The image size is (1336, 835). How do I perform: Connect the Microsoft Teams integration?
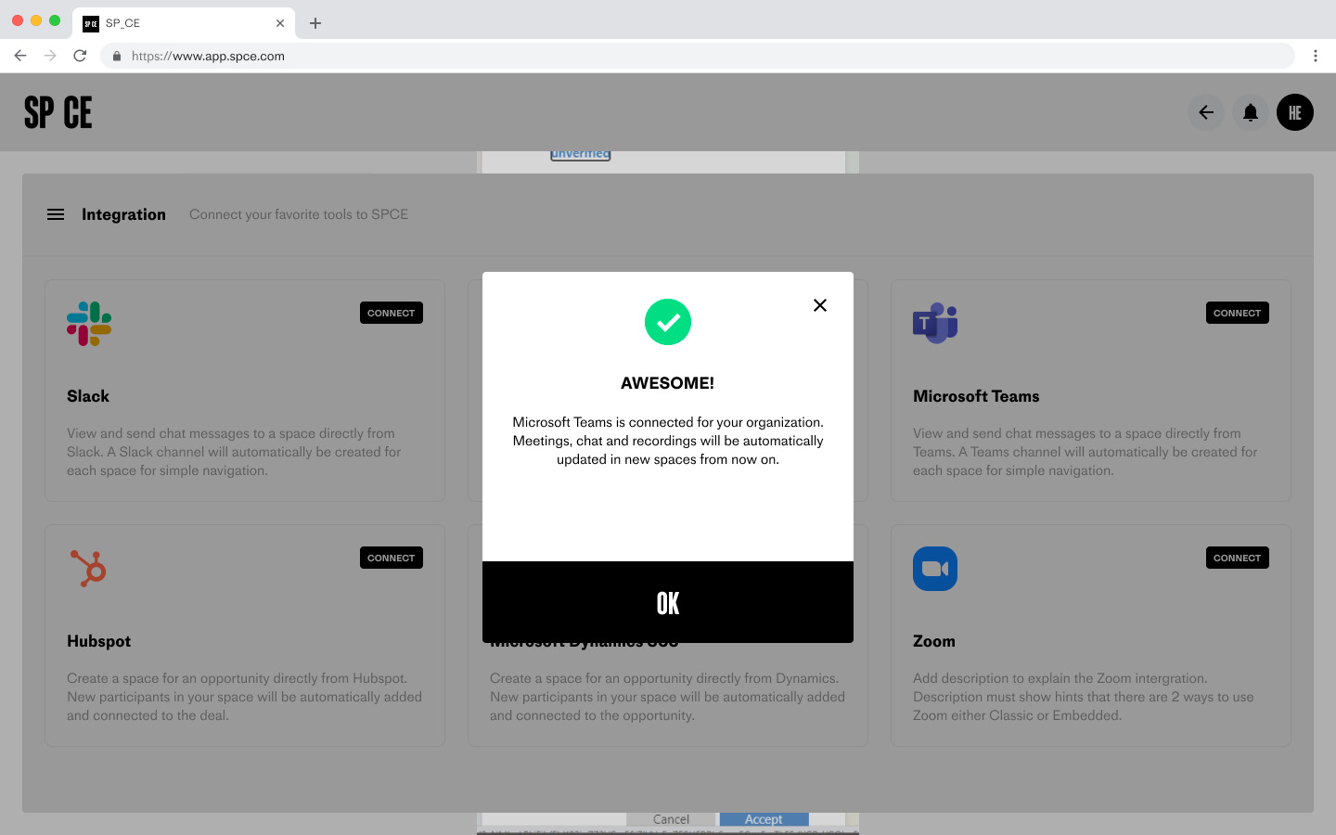tap(1237, 313)
